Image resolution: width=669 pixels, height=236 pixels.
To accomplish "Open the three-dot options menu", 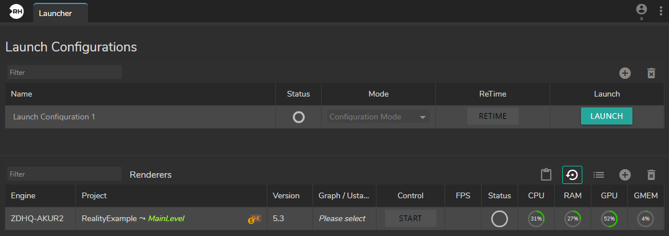I will point(661,11).
